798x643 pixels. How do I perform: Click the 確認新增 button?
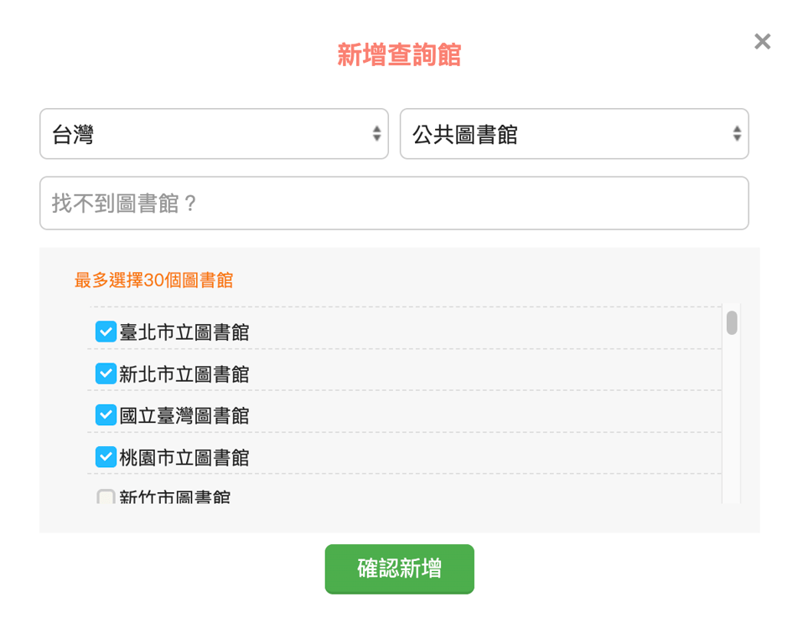pos(400,568)
